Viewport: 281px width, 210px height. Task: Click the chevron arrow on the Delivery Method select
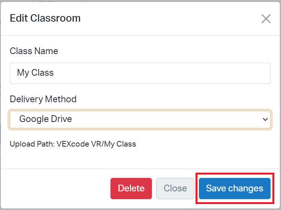click(265, 119)
